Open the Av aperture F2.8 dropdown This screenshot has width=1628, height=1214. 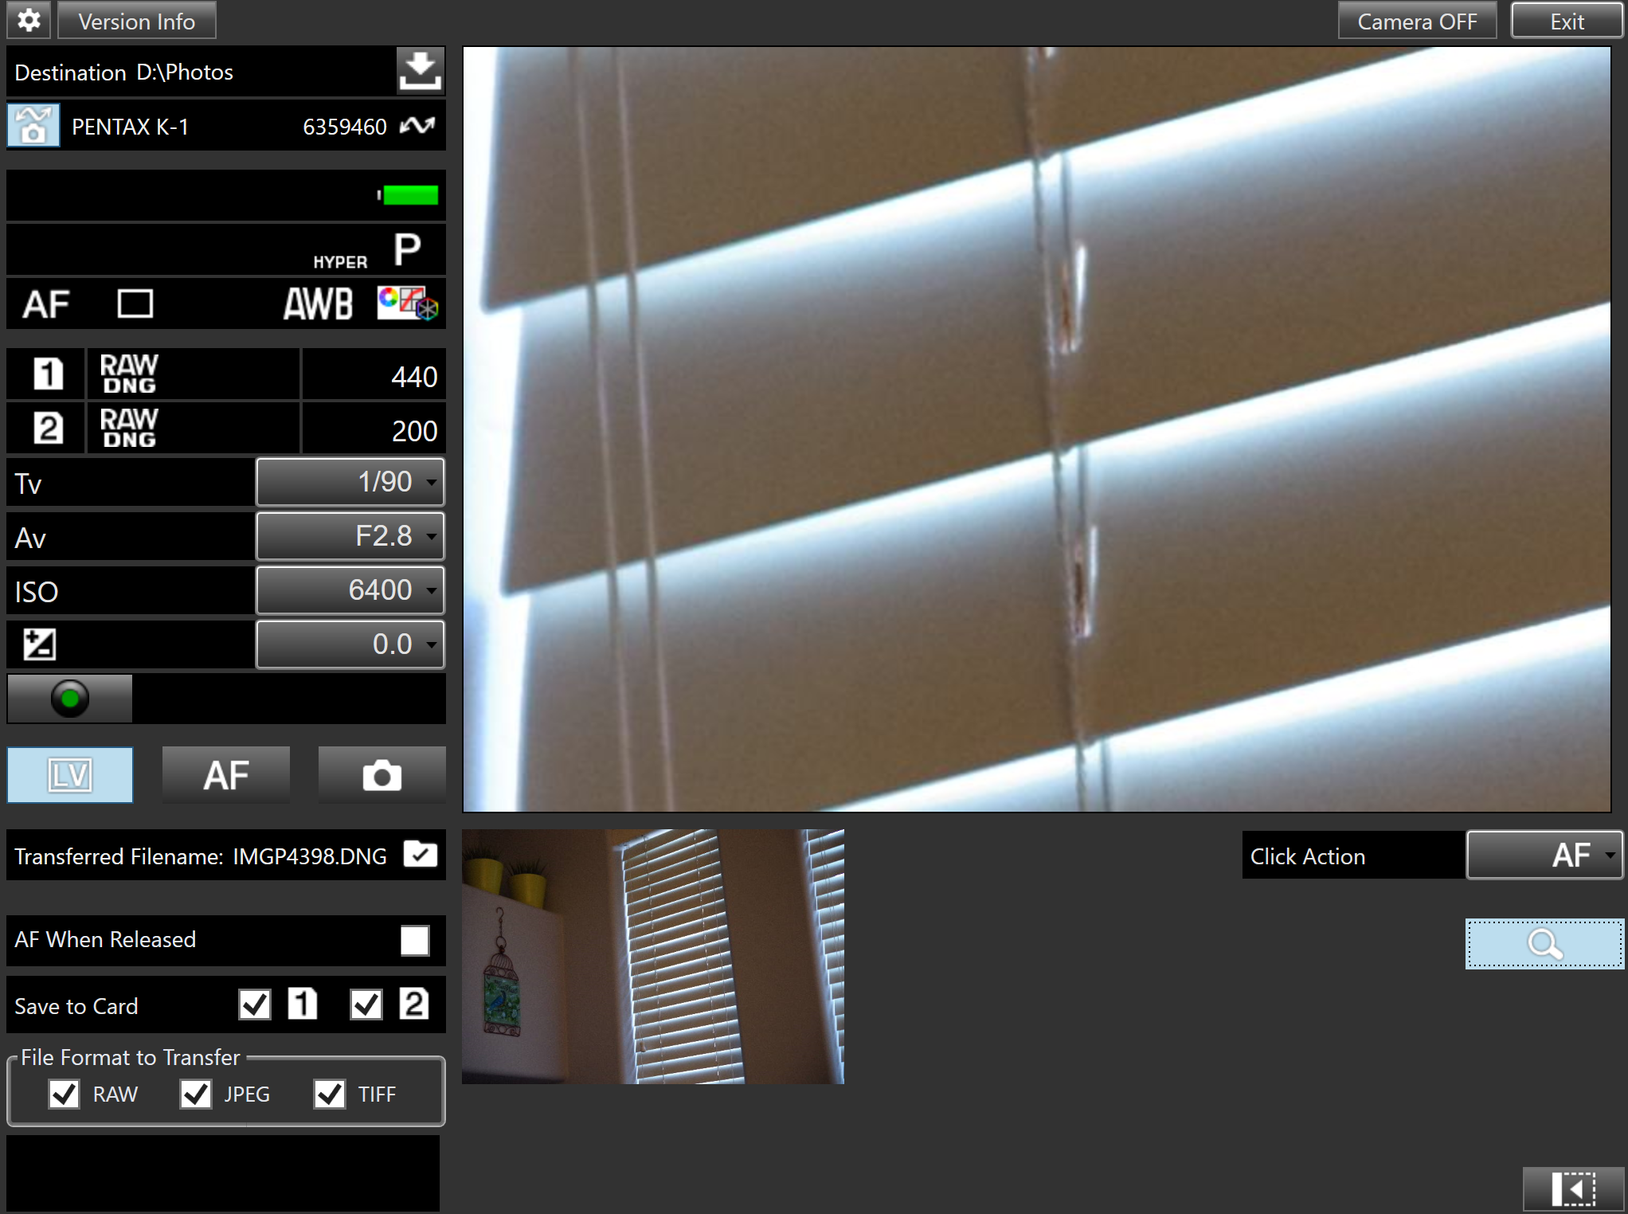(x=350, y=536)
